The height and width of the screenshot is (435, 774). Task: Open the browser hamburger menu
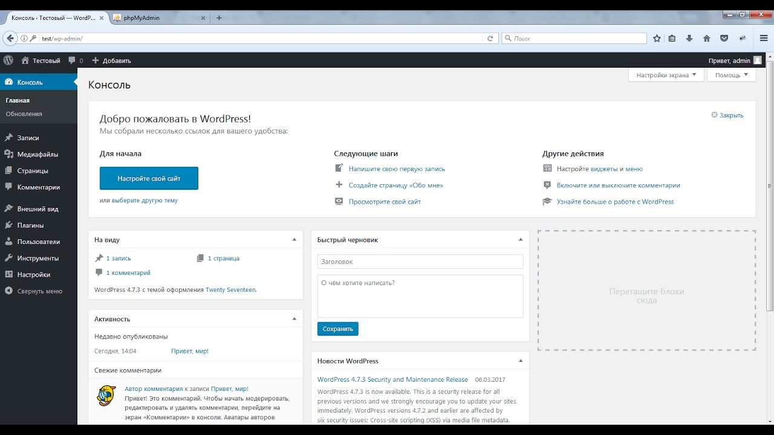point(764,38)
